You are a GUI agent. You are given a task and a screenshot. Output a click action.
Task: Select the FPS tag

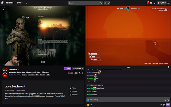(37, 75)
